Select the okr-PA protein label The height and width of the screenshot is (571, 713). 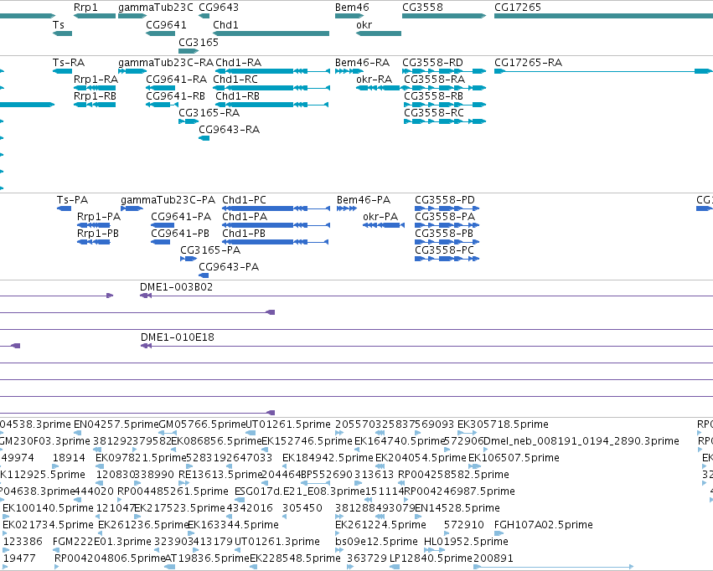380,217
